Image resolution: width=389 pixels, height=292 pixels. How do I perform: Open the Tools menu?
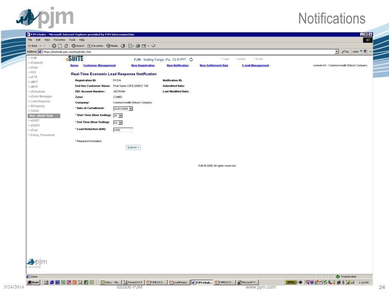(x=72, y=40)
